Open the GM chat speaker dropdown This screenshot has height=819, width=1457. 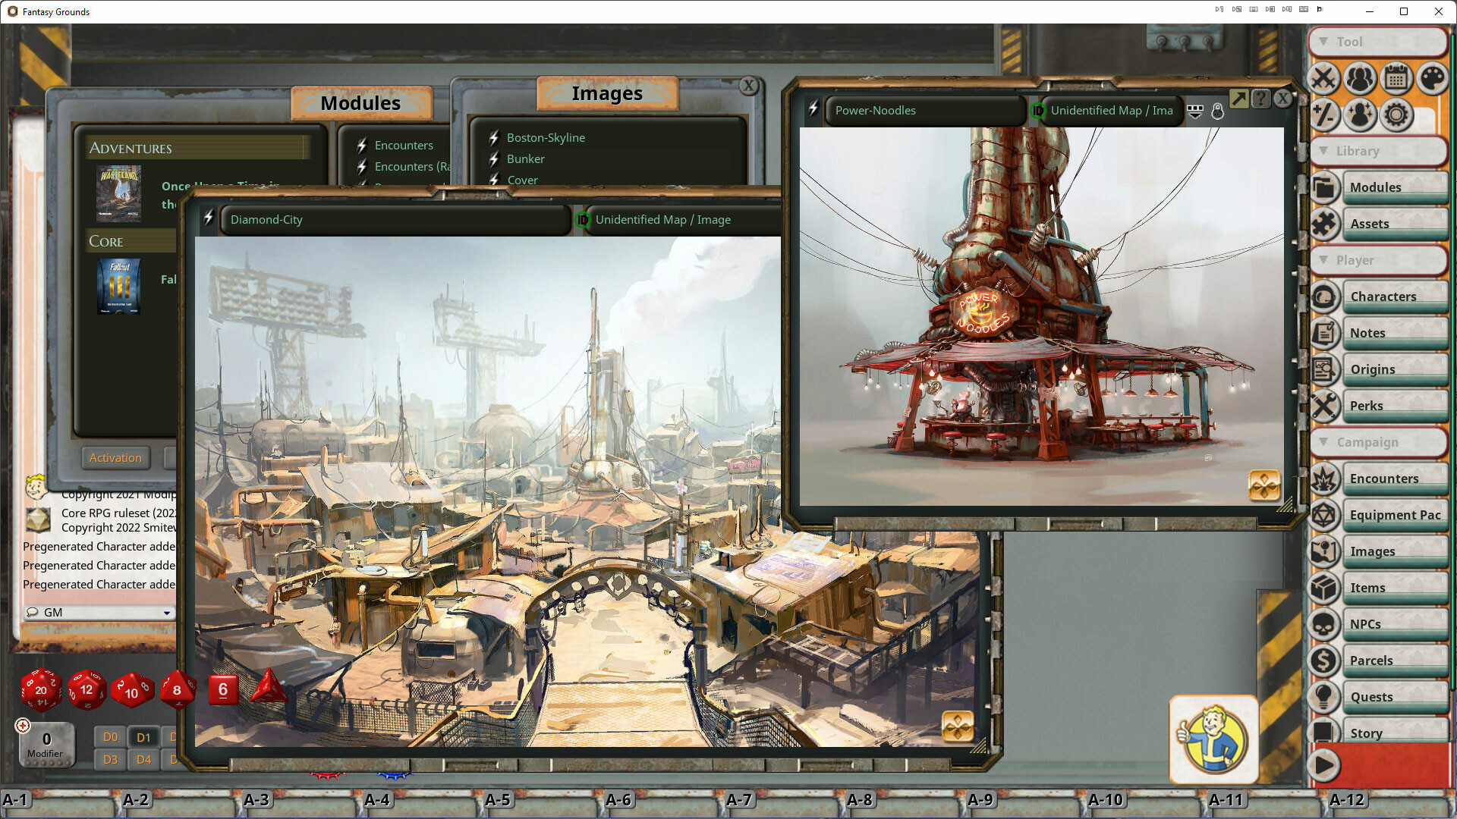click(x=167, y=612)
